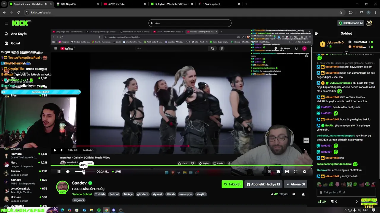Pause the Kick stream player

[x=59, y=172]
